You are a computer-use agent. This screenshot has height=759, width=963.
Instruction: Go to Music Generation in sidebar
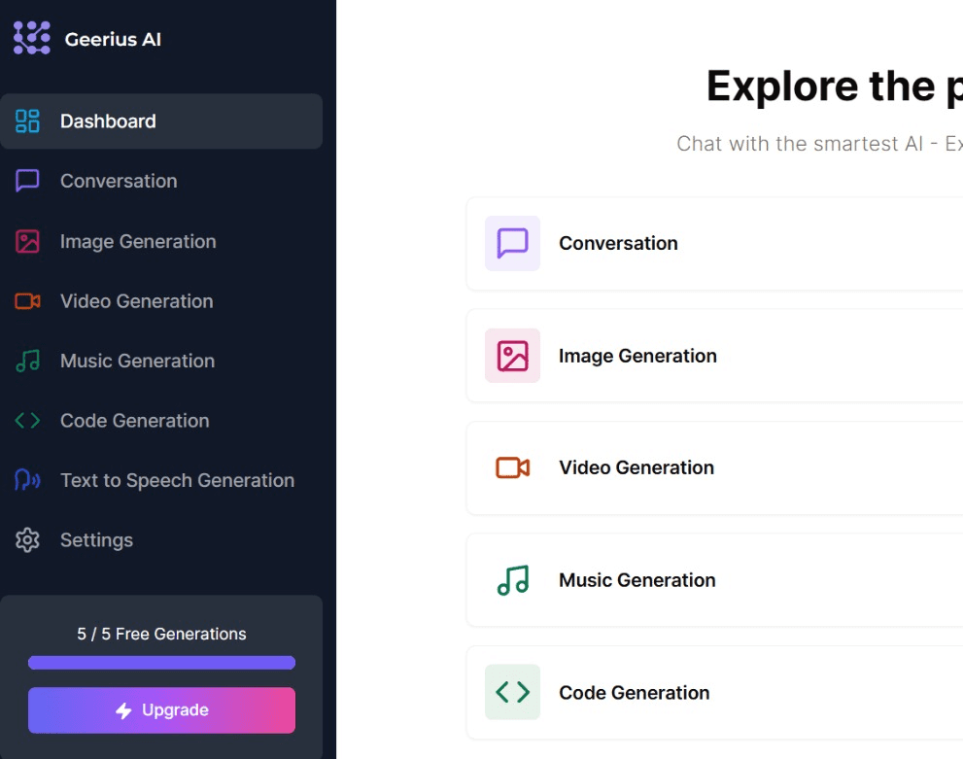tap(137, 361)
